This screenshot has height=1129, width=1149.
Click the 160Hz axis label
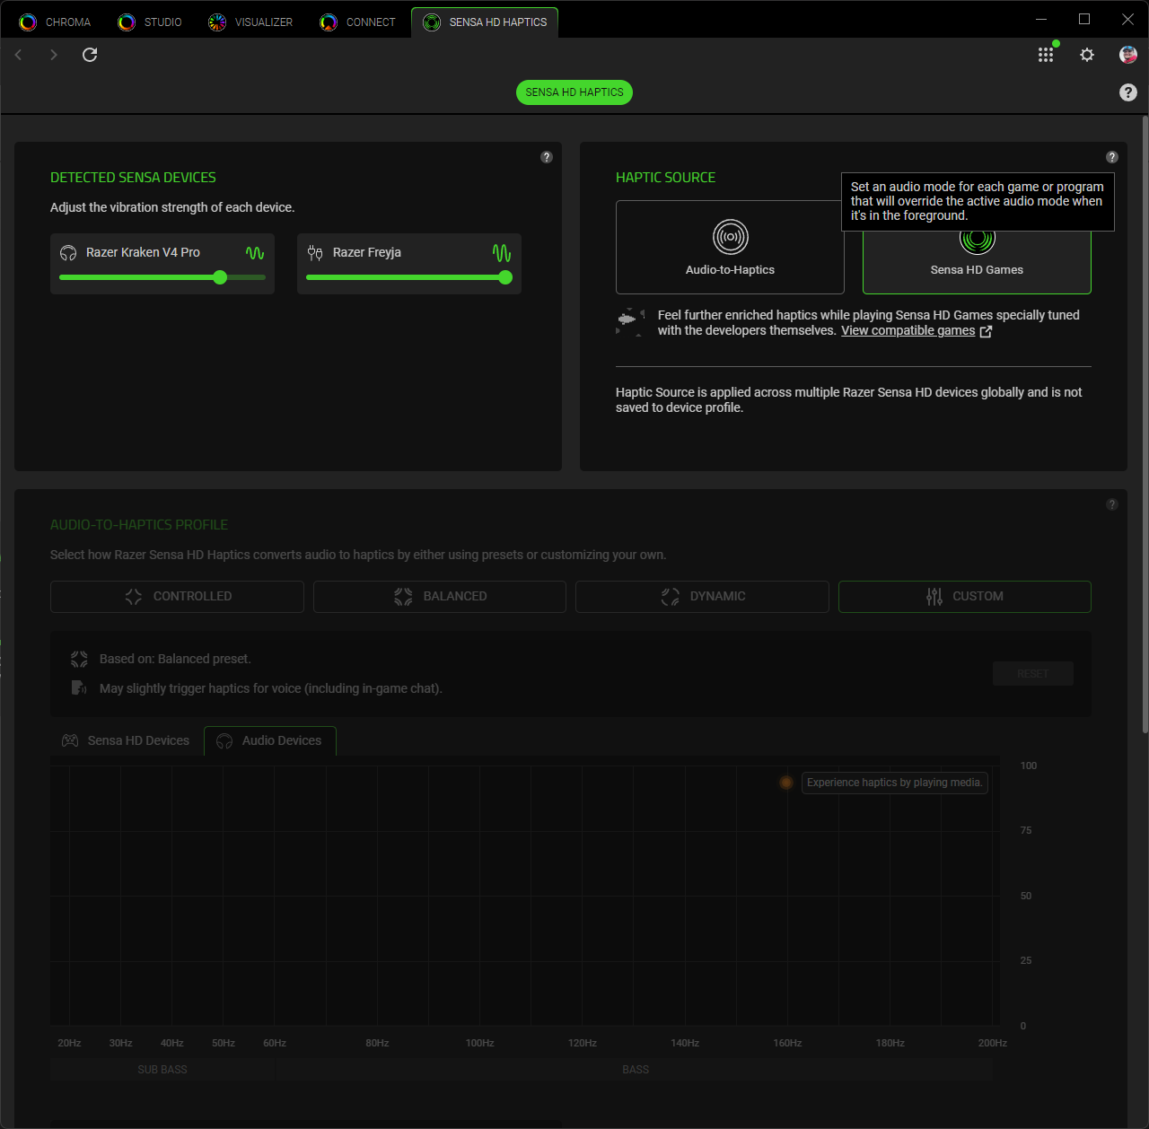(787, 1043)
